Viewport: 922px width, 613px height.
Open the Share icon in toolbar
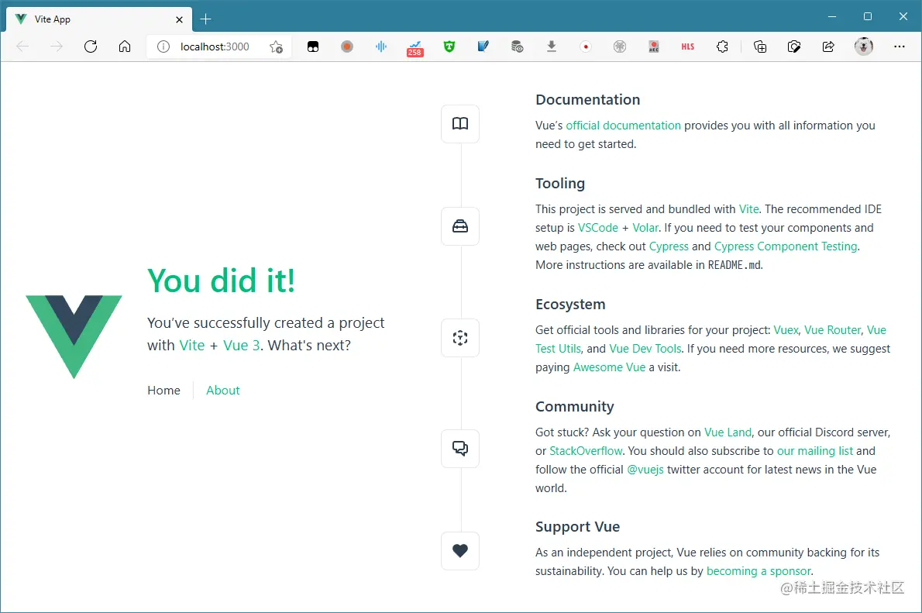click(x=828, y=46)
